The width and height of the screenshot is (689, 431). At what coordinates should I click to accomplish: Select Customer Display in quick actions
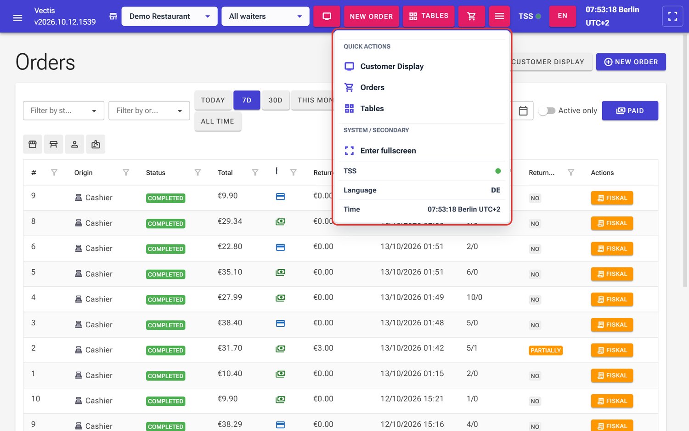[422, 66]
